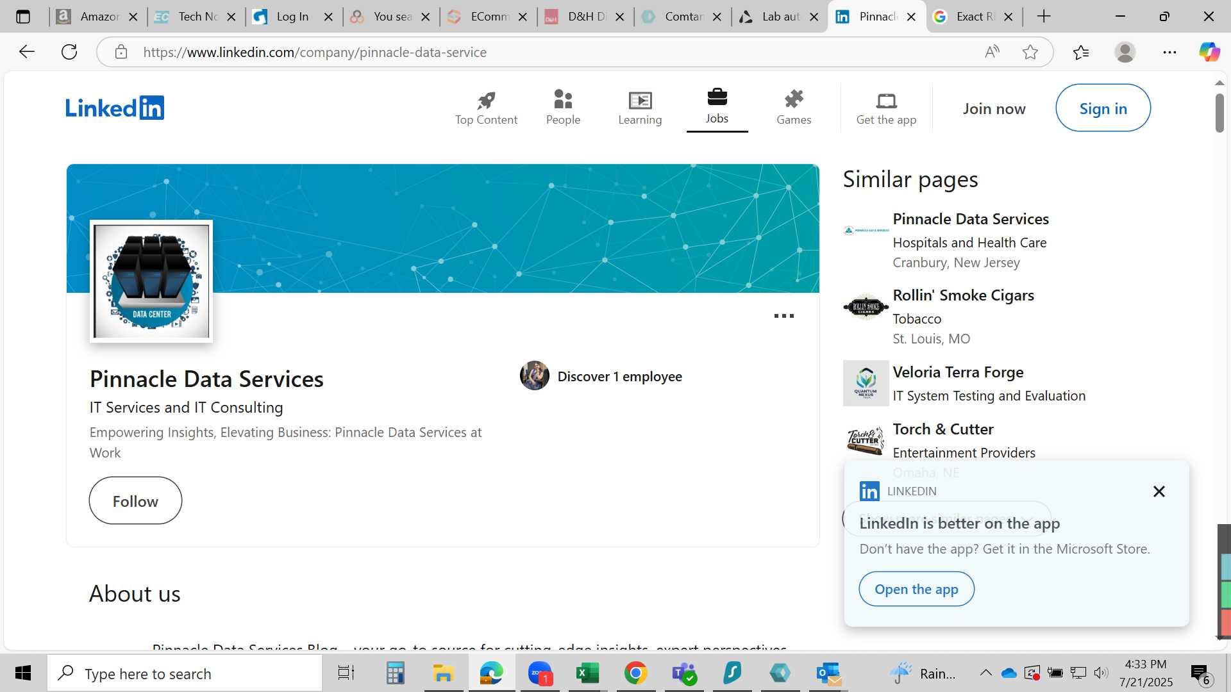Viewport: 1231px width, 692px height.
Task: Open Task View on taskbar
Action: (x=346, y=673)
